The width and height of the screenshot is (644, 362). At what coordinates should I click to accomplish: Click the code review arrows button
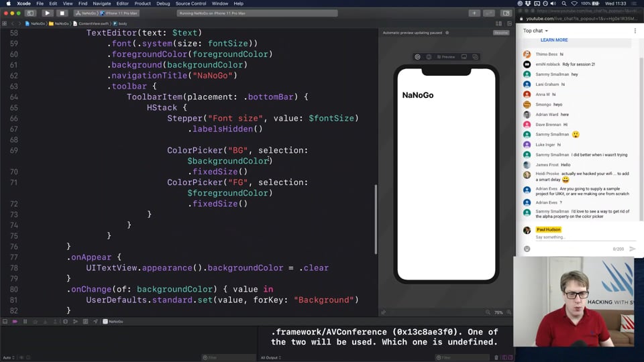point(489,13)
